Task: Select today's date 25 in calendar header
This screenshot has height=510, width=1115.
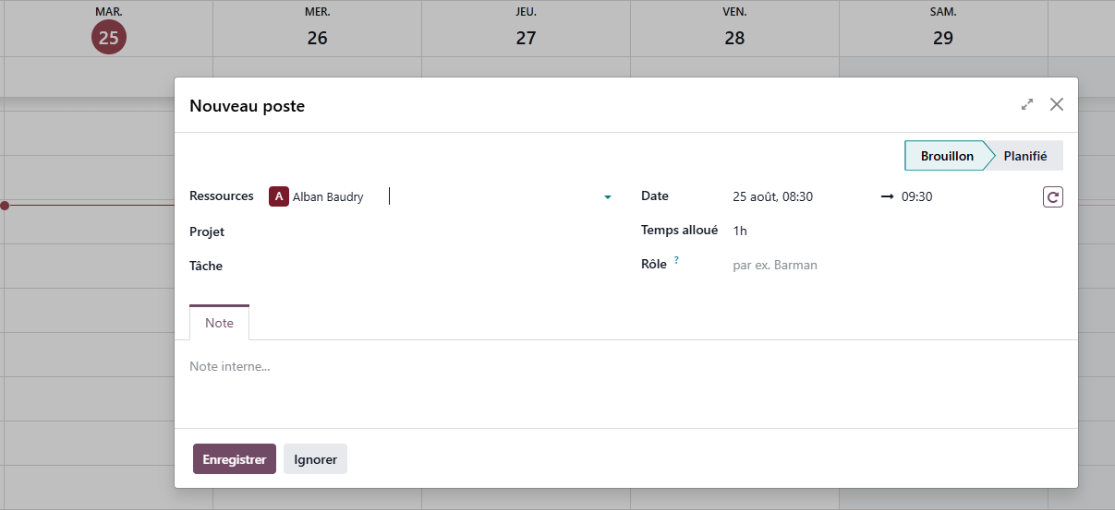Action: pyautogui.click(x=109, y=38)
